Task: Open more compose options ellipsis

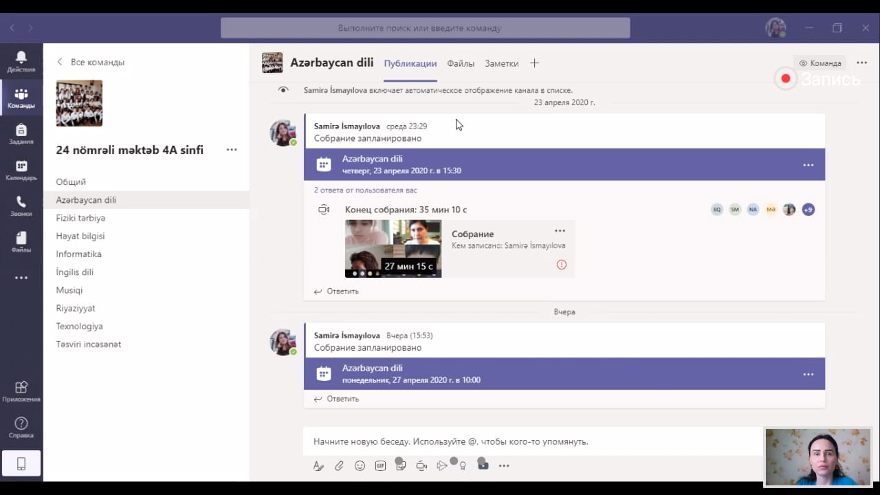Action: [504, 465]
